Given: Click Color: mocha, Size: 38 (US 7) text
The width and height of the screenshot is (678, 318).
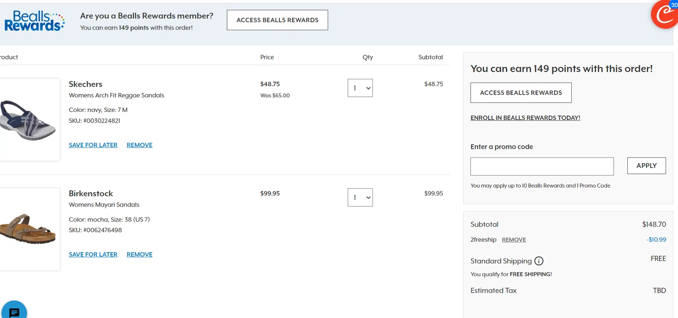Looking at the screenshot, I should tap(109, 220).
